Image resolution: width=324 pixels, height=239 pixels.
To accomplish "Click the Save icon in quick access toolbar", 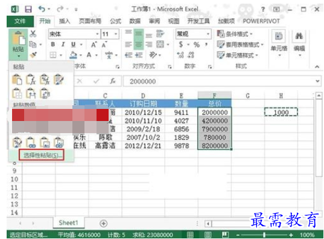I will (x=28, y=9).
